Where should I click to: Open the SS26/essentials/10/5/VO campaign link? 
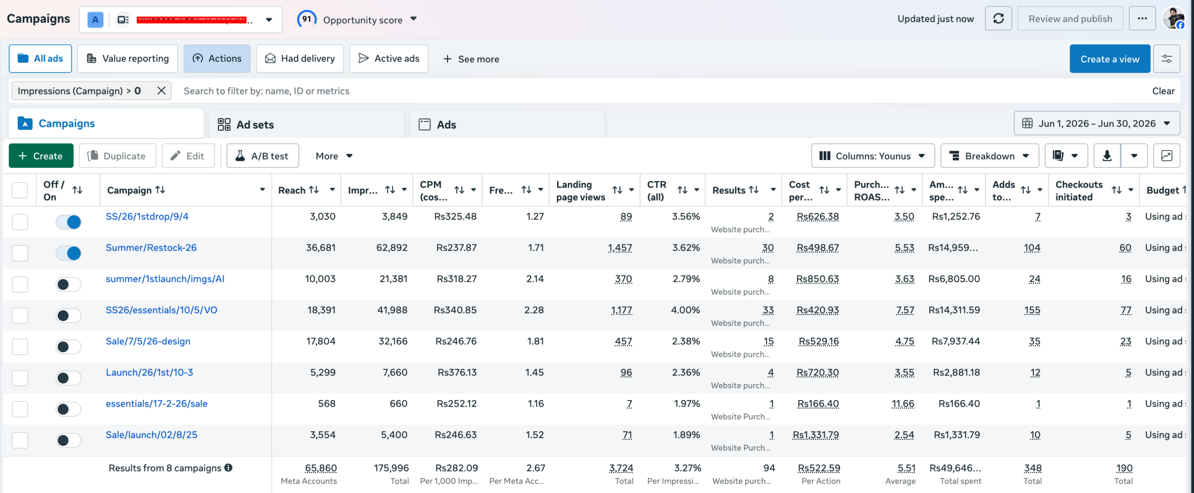161,310
